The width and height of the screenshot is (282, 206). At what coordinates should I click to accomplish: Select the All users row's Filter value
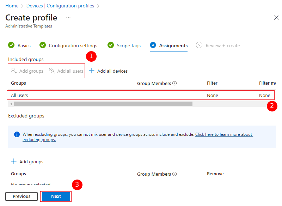point(212,95)
